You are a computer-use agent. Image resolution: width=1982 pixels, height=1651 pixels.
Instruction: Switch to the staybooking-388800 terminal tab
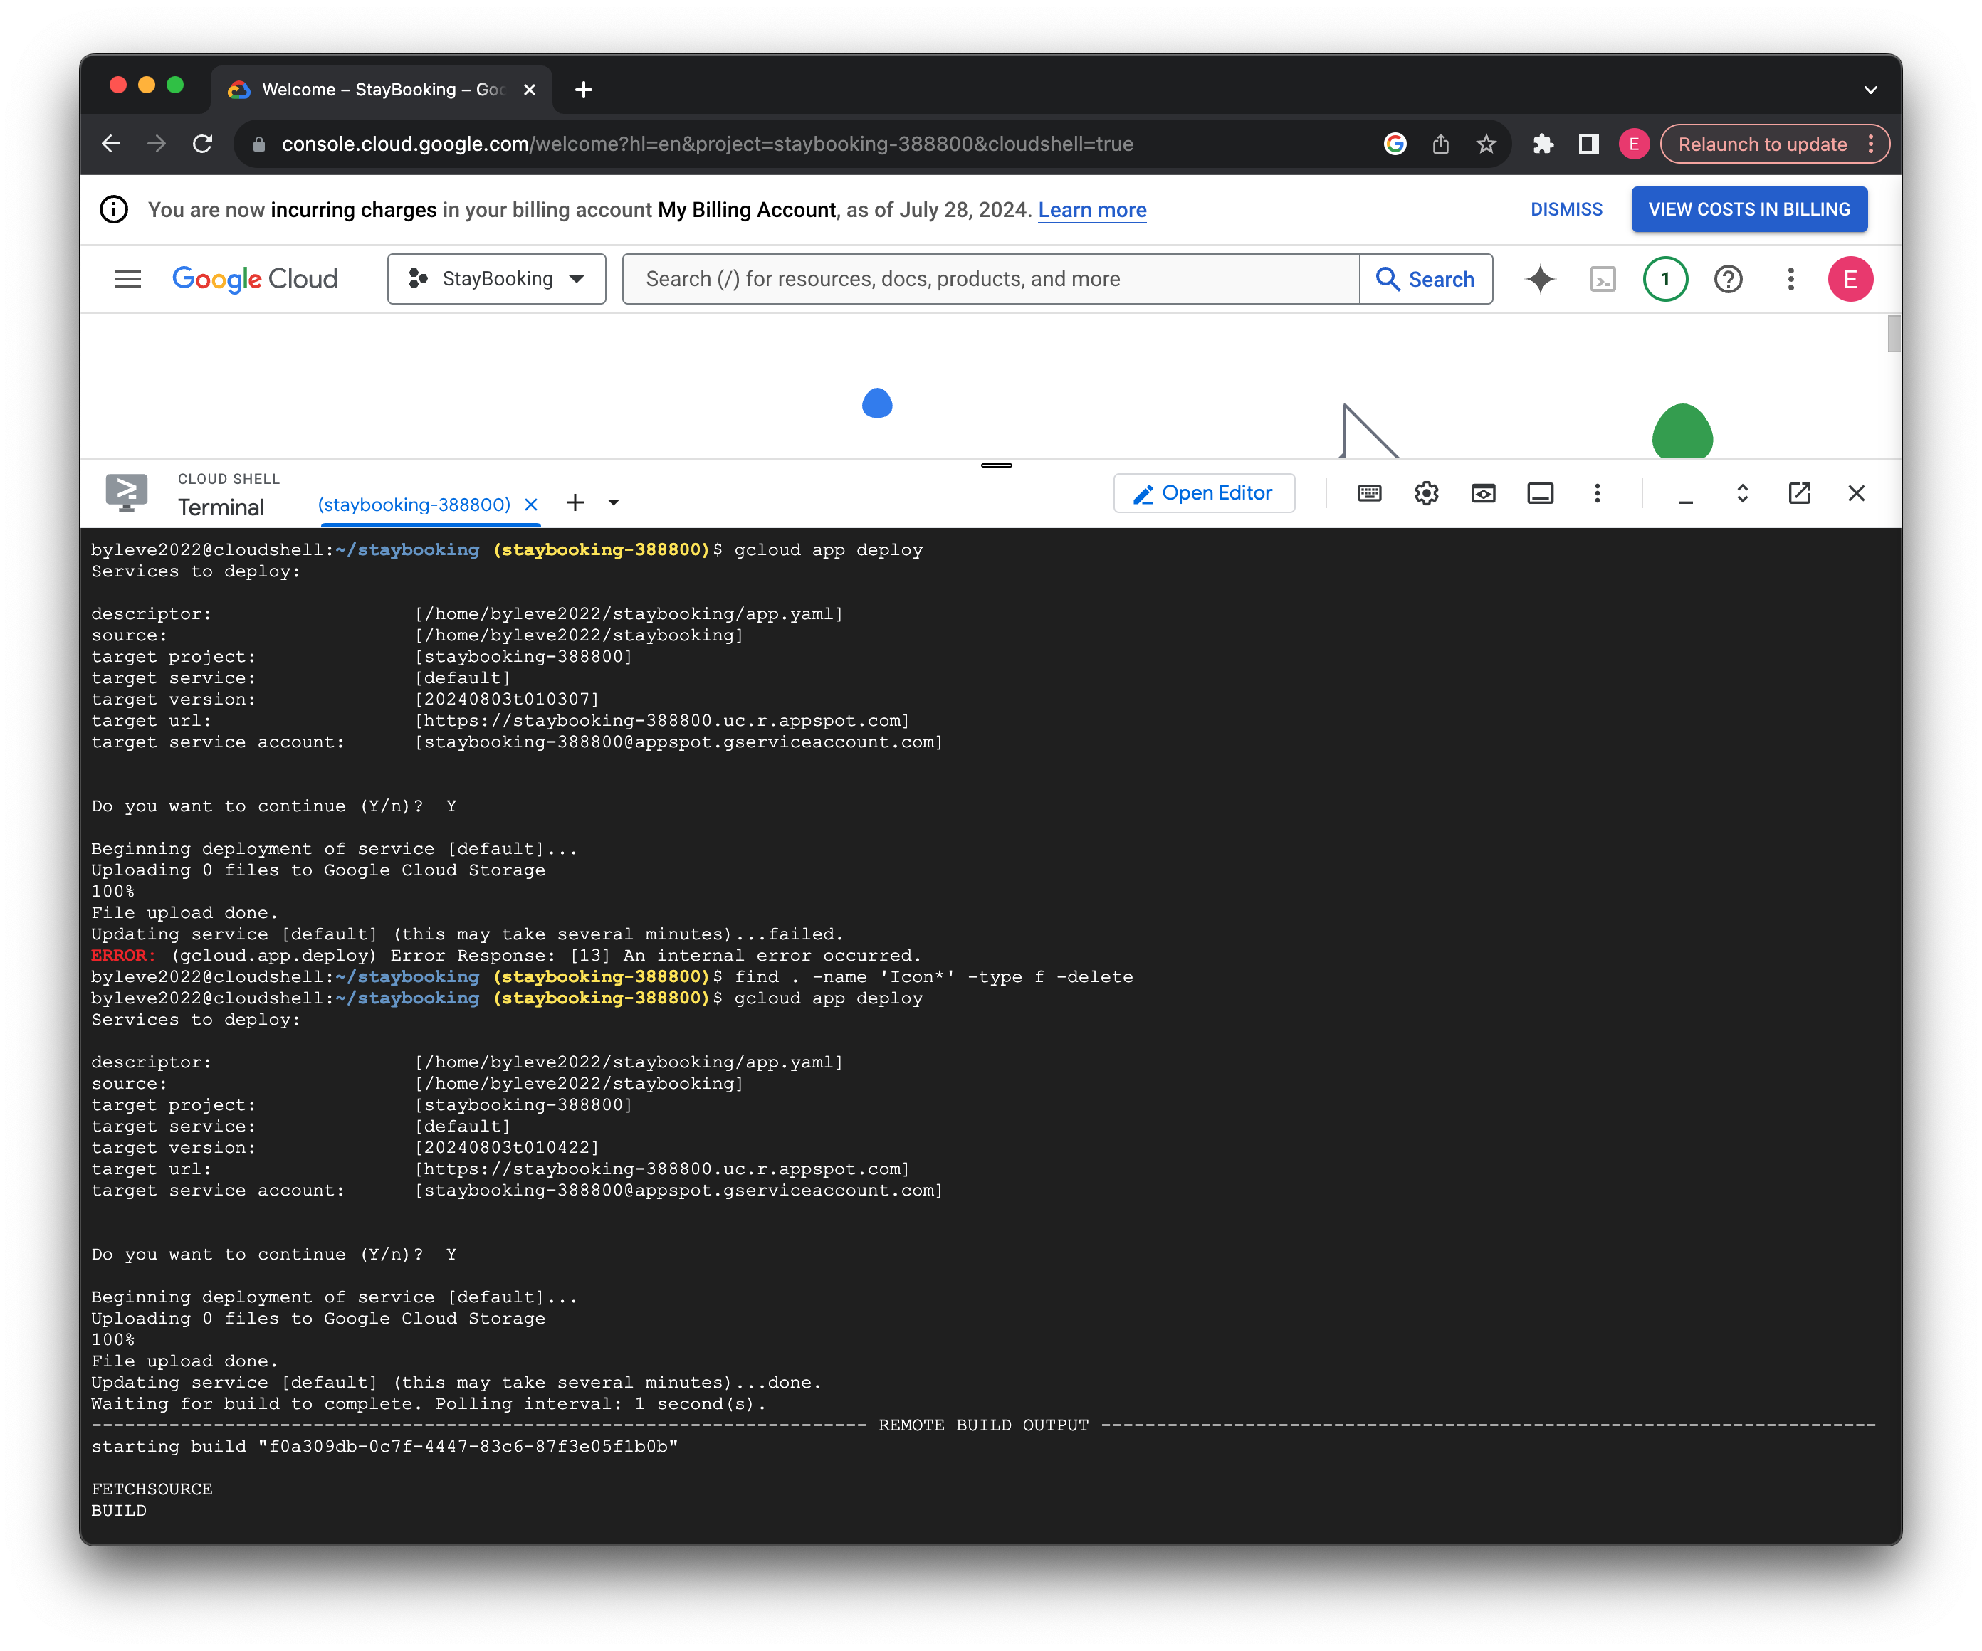click(415, 503)
